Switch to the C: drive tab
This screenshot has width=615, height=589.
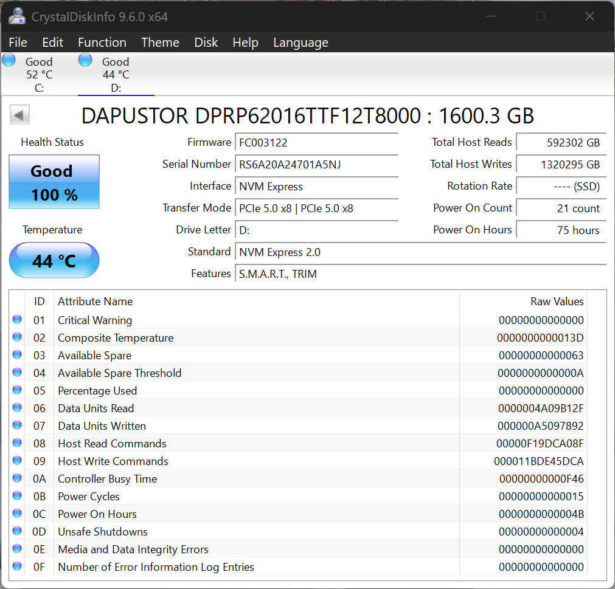coord(39,74)
